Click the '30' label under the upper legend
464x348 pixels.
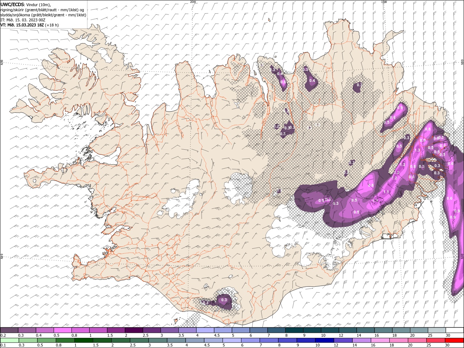coord(448,335)
